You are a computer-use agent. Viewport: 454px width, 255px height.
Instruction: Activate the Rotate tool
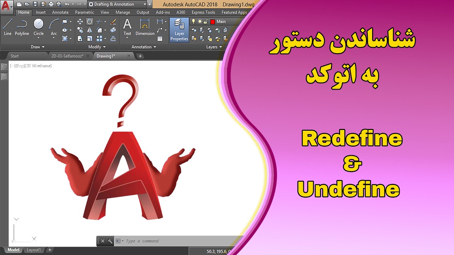click(x=90, y=22)
